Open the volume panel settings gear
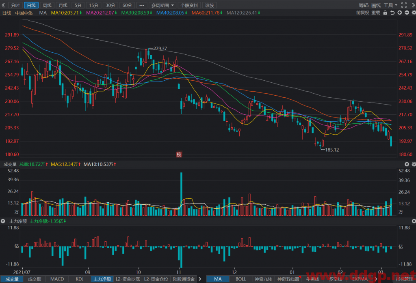The image size is (416, 283). tap(414, 164)
